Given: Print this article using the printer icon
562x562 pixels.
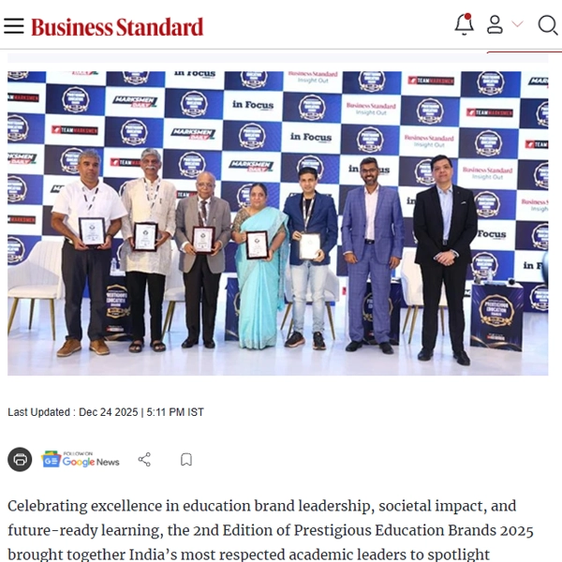Looking at the screenshot, I should [20, 460].
